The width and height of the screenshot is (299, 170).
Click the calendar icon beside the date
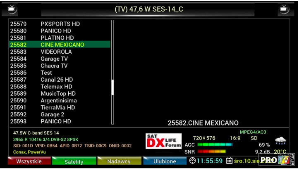point(229,161)
